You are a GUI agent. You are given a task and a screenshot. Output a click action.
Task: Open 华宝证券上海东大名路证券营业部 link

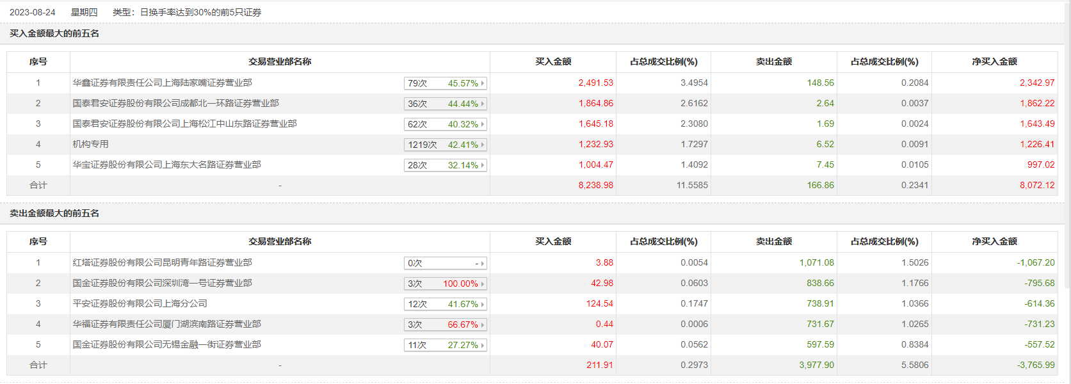(166, 164)
